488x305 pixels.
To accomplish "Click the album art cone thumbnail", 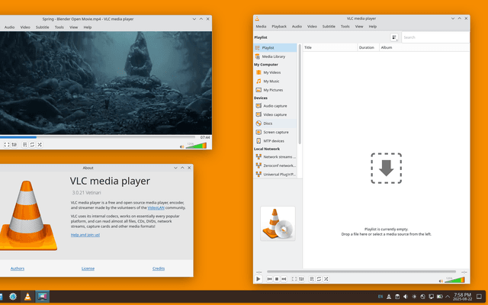I will click(278, 223).
